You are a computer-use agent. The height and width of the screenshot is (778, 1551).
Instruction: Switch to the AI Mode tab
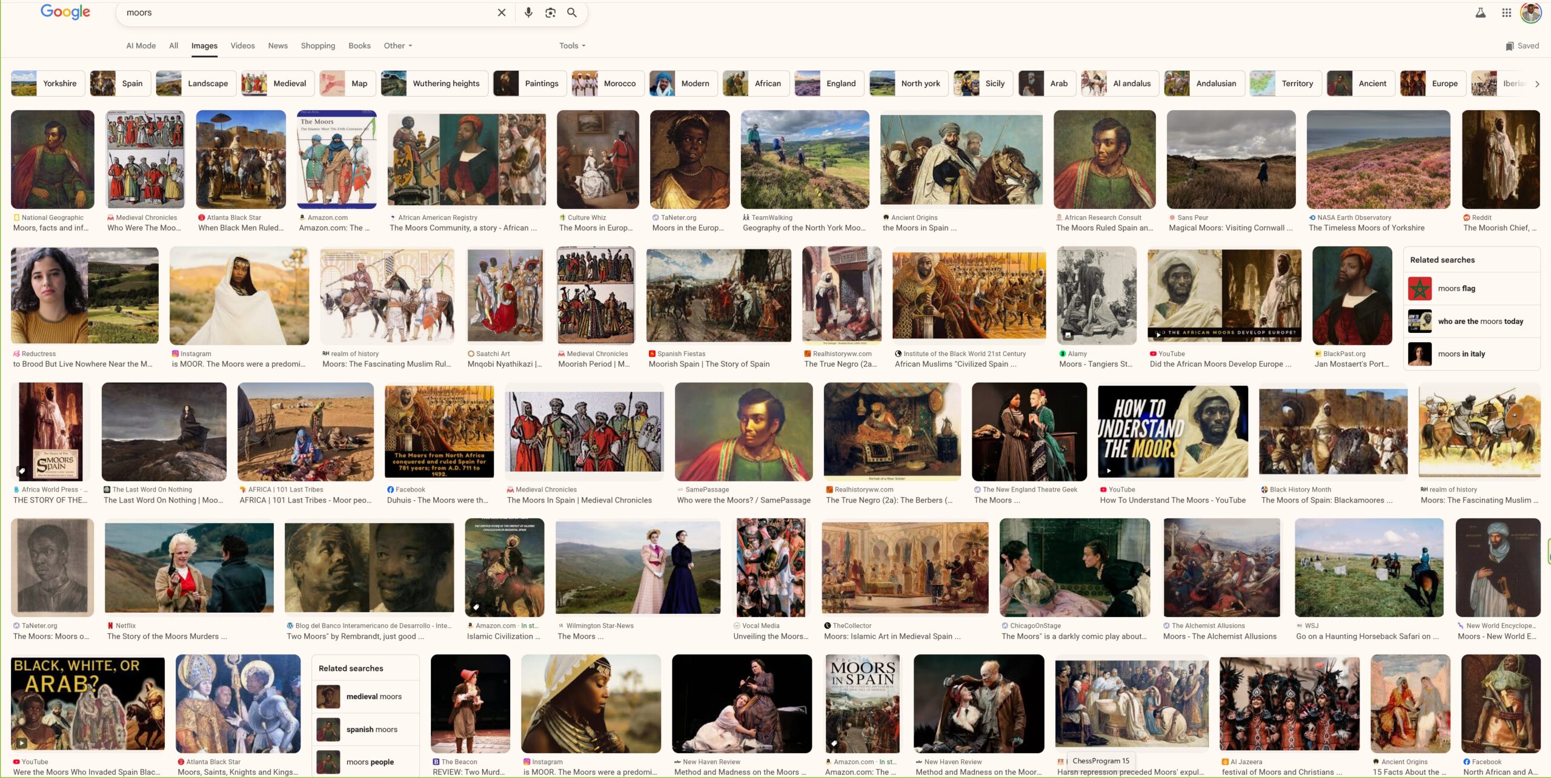(x=141, y=46)
